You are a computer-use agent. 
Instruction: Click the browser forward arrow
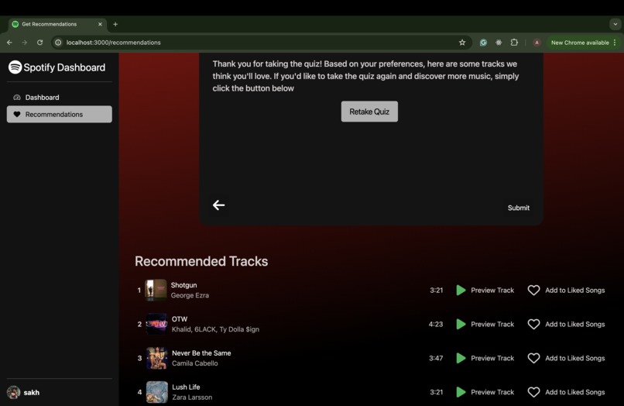click(24, 43)
